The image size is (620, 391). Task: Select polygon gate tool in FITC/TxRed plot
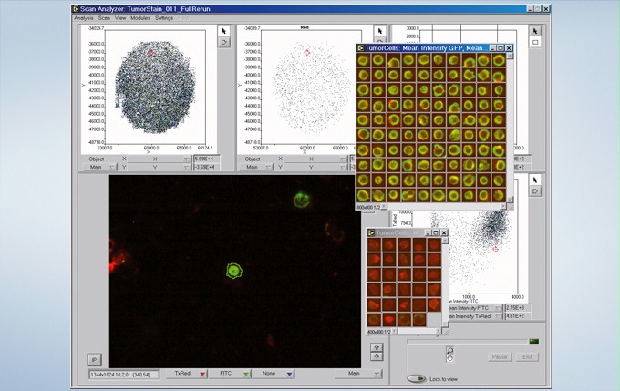pos(535,191)
